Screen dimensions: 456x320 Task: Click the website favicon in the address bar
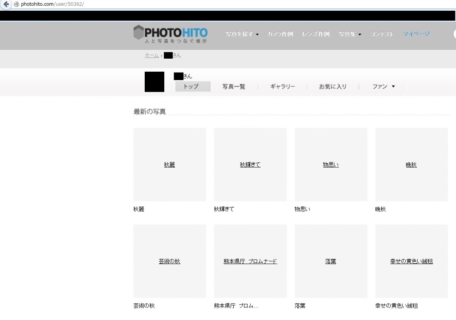15,4
